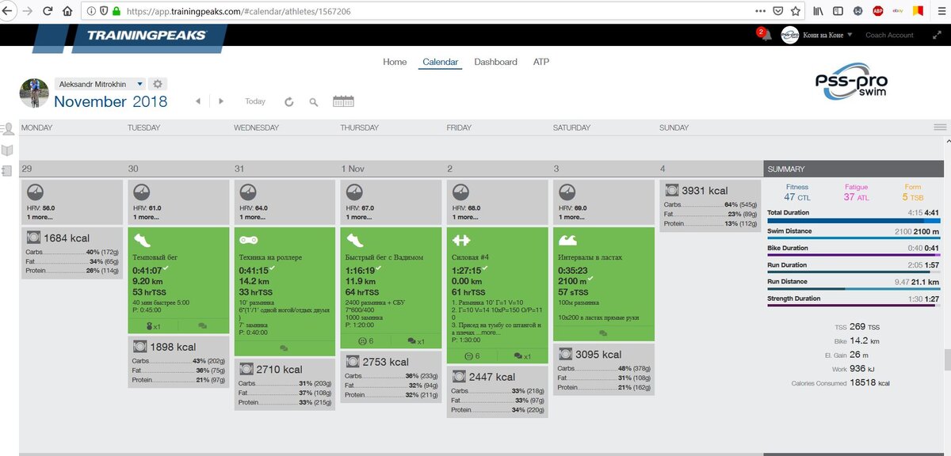Screen dimensions: 951x456
Task: Go to previous week arrow
Action: (197, 101)
